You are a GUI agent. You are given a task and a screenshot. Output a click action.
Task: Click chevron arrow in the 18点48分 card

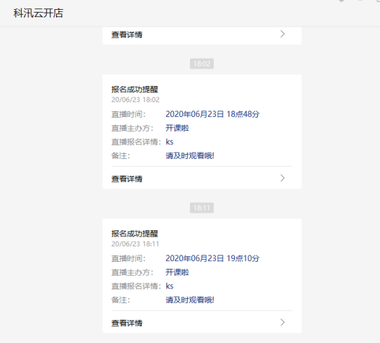pyautogui.click(x=283, y=178)
